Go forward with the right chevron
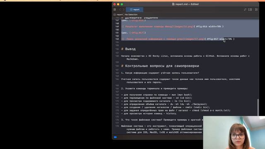Image resolution: width=265 pixels, height=149 pixels. coord(124,10)
